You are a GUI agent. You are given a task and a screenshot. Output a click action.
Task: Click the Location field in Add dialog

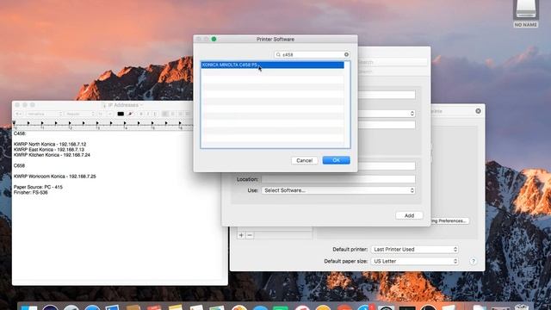coord(338,179)
